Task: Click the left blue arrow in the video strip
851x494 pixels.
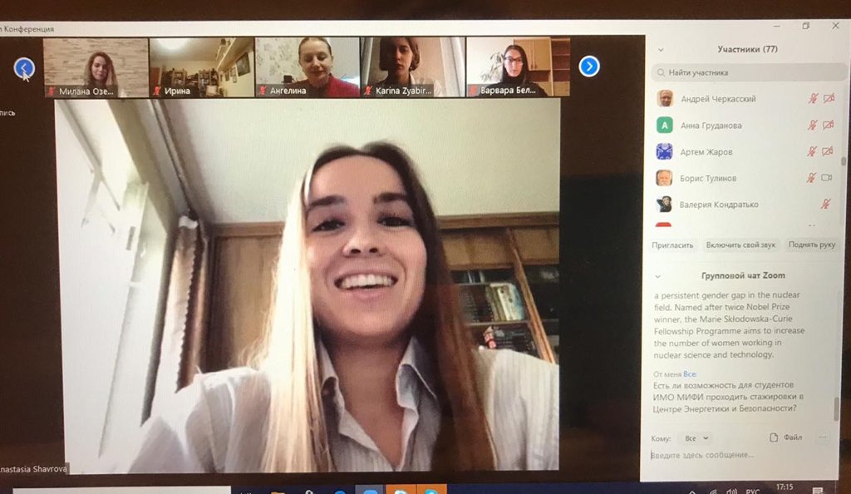Action: (x=24, y=67)
